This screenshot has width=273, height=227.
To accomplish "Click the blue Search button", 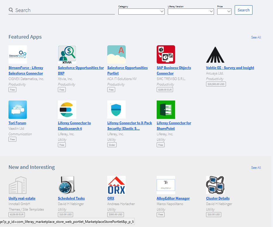I will [x=243, y=10].
